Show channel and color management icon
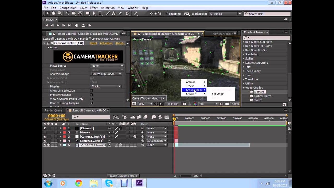This screenshot has height=188, width=334. pos(195,104)
